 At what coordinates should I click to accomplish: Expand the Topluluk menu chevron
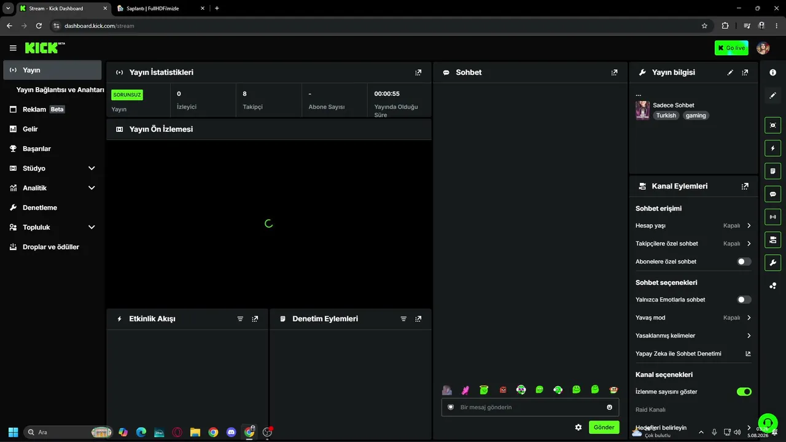91,227
